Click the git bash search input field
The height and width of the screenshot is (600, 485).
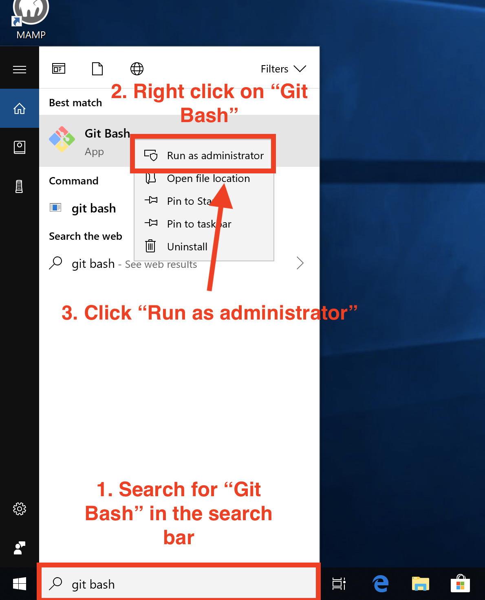coord(179,584)
